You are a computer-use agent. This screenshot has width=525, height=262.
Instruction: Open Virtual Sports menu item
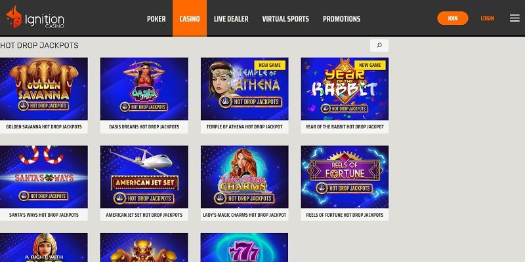tap(285, 19)
